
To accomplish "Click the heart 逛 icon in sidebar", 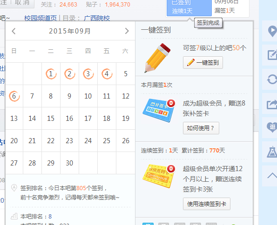I will pyautogui.click(x=272, y=127).
